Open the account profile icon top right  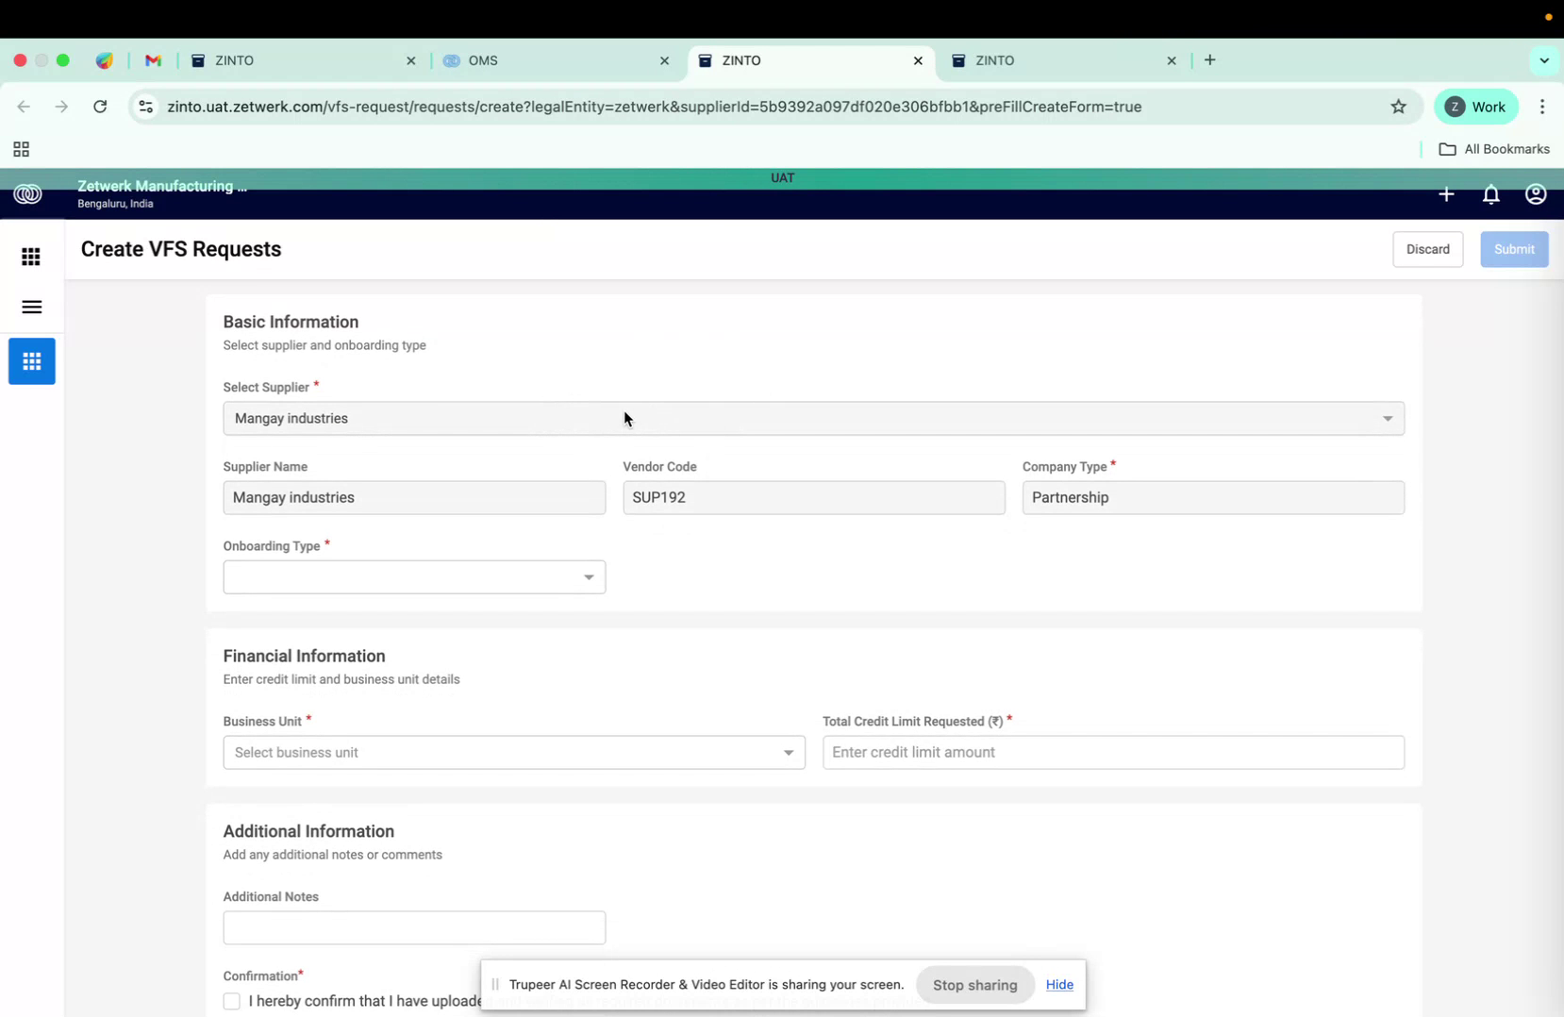pyautogui.click(x=1535, y=194)
